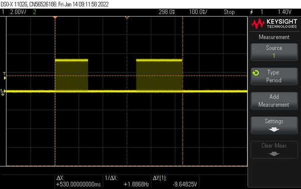This screenshot has width=301, height=189.
Task: Select the 100.0 ms/ timebase readout
Action: [x=198, y=12]
